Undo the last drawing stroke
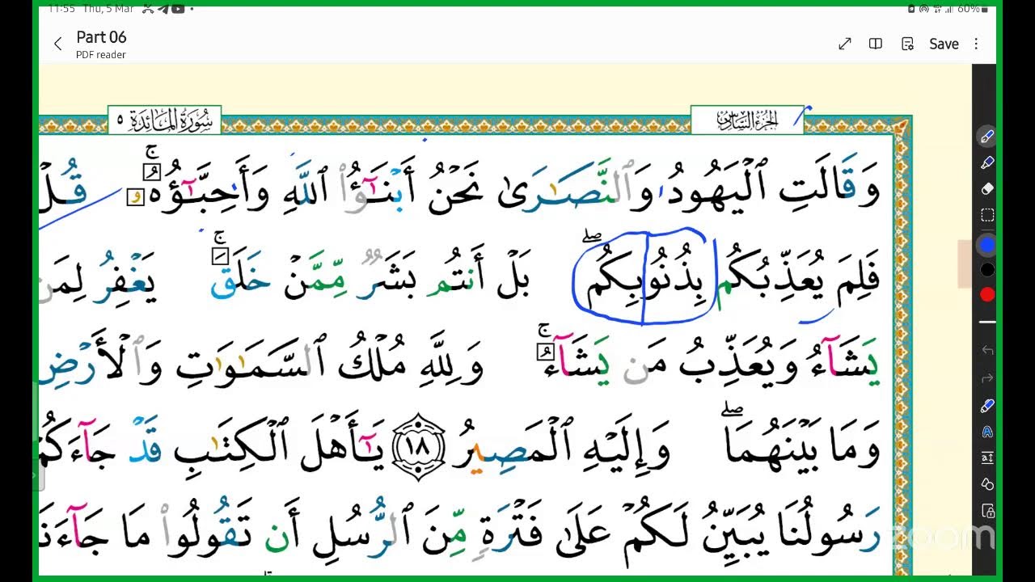This screenshot has height=582, width=1035. pyautogui.click(x=987, y=350)
